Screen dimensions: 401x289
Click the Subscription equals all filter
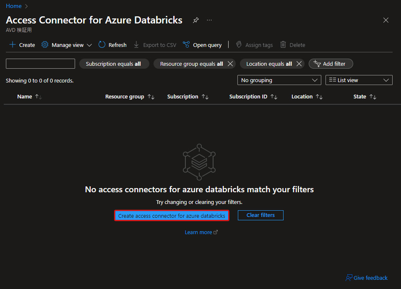114,64
